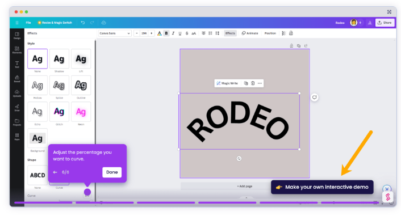Increase font size with plus button

pyautogui.click(x=152, y=33)
